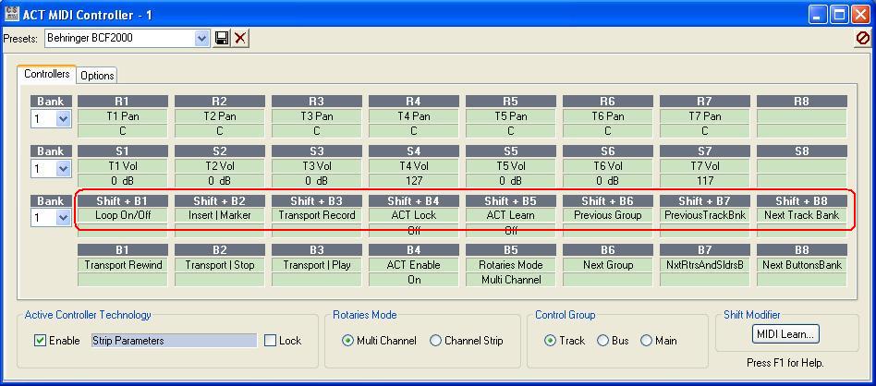
Task: Click the Rotaries Mode cell under B5
Action: (x=511, y=265)
